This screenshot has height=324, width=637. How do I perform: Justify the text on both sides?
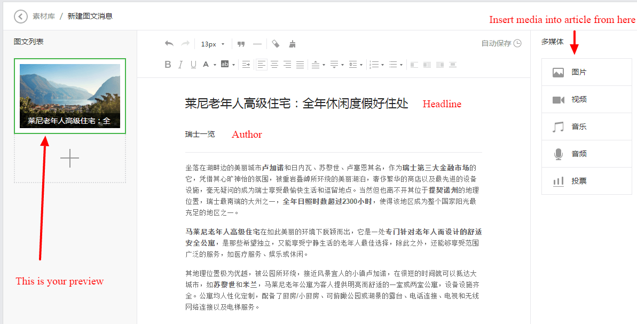[300, 64]
